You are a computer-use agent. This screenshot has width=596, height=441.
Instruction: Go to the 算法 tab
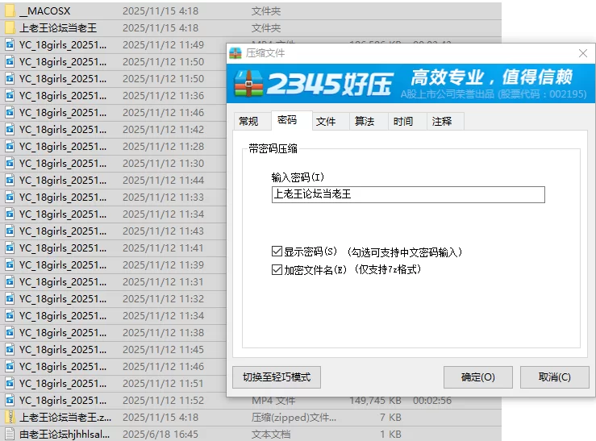click(x=365, y=122)
